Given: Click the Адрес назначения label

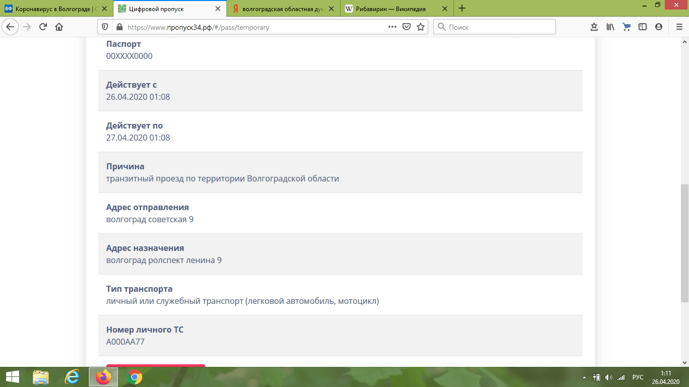Looking at the screenshot, I should coord(145,248).
